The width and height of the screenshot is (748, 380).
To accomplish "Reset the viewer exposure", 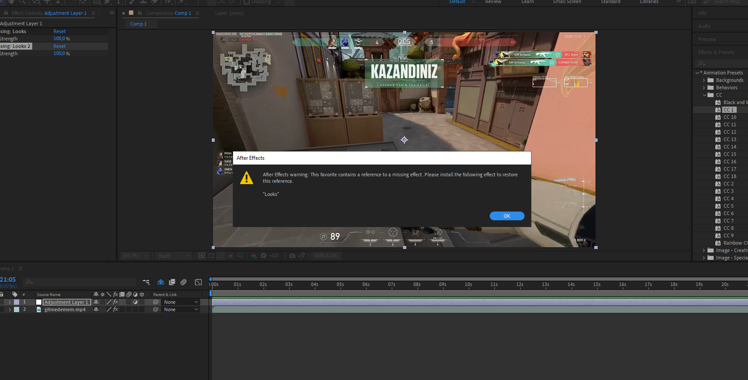I will tap(264, 256).
